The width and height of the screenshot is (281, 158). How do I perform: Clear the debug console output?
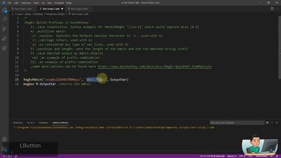click(x=267, y=123)
